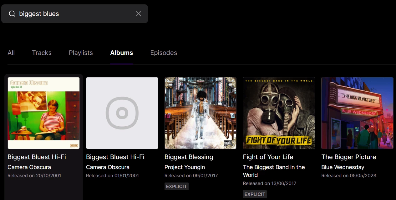Click Biggest Bluest Hi-Fi title released 01/01/2001
Viewport: 396px width, 200px height.
pyautogui.click(x=115, y=157)
